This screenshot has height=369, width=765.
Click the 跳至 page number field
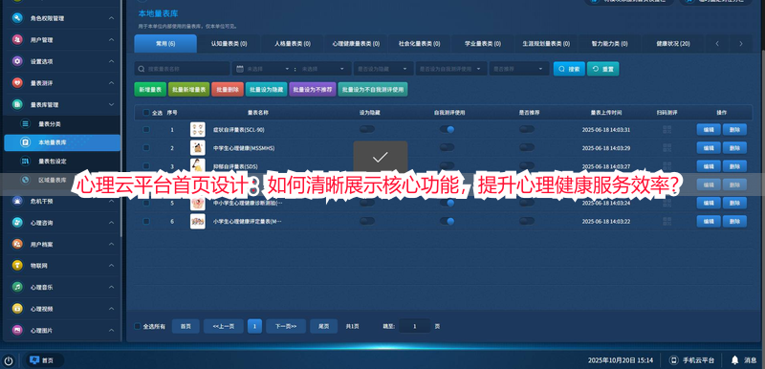[414, 326]
